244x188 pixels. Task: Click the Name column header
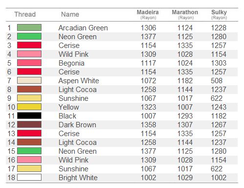coord(70,14)
